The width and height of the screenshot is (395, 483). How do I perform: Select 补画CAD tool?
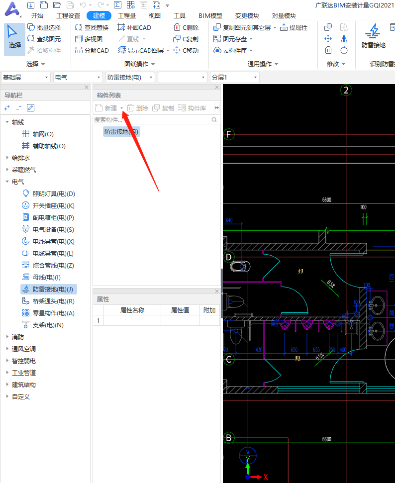click(x=134, y=27)
